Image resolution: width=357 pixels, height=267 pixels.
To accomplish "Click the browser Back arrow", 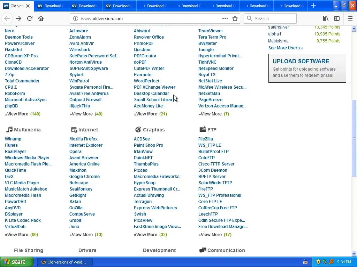I will point(7,19).
